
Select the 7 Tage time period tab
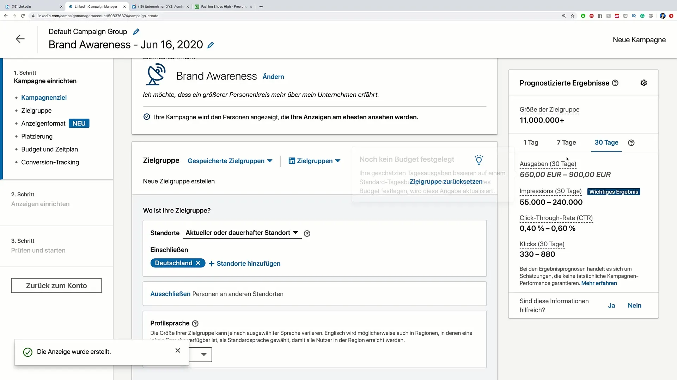pyautogui.click(x=566, y=142)
